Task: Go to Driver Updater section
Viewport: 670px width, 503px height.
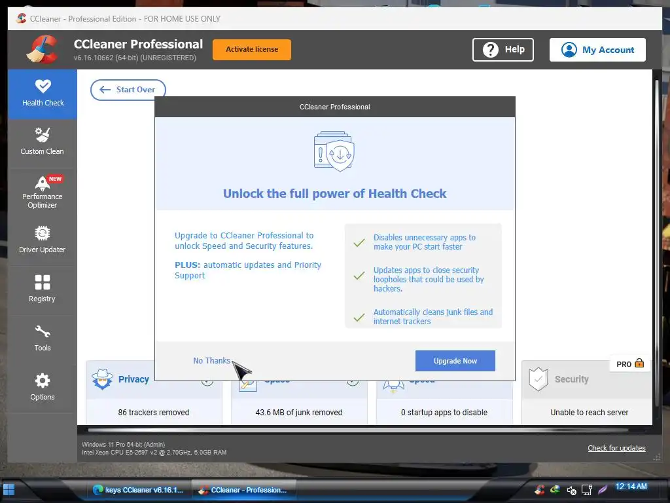Action: pos(43,240)
